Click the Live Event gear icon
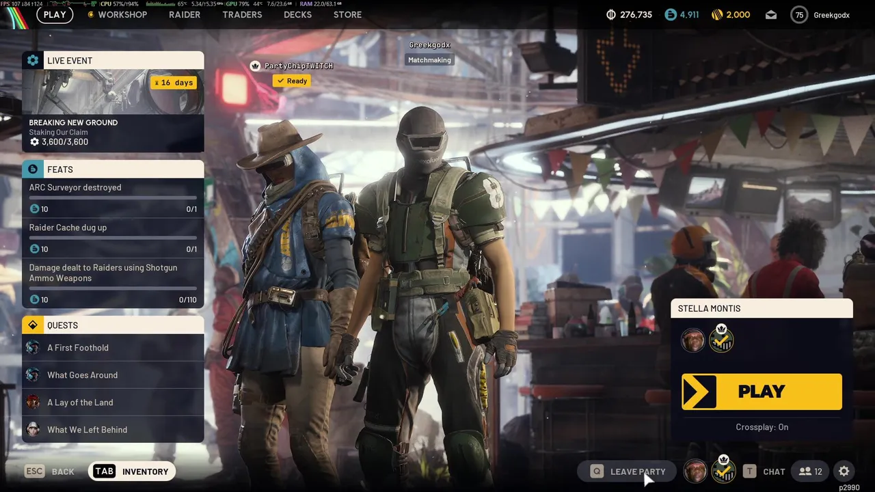The image size is (875, 492). tap(33, 60)
